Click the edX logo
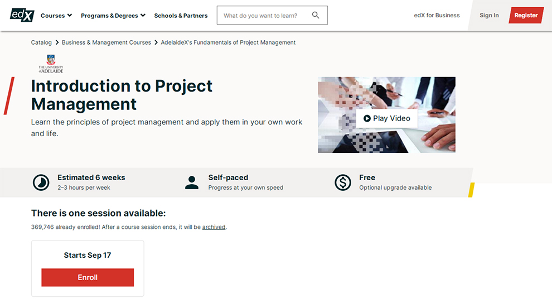Viewport: 552px width, 303px height. coord(22,15)
